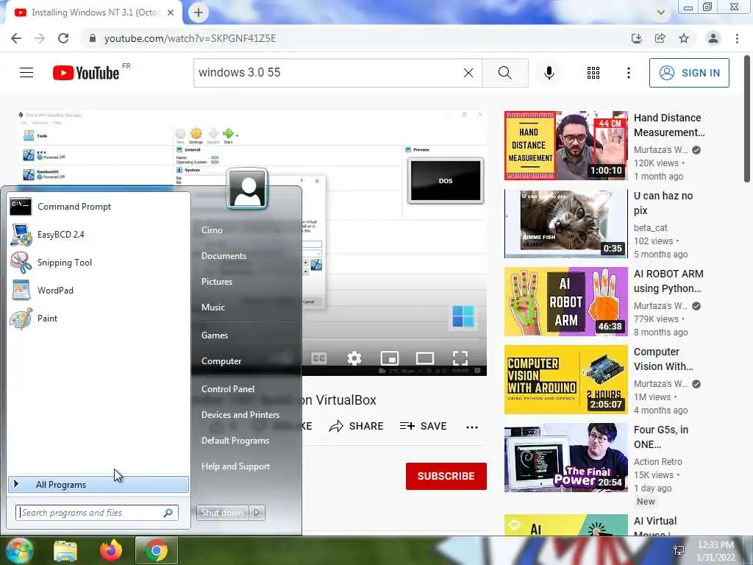Image resolution: width=753 pixels, height=565 pixels.
Task: Click the Windows Start orb
Action: coord(18,550)
